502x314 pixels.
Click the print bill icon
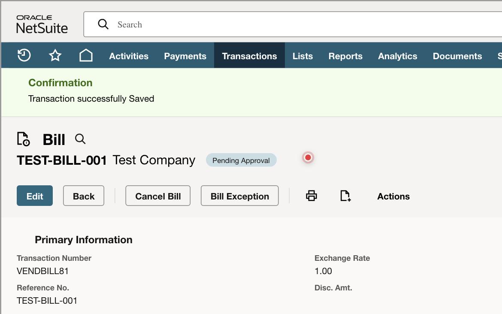(311, 196)
